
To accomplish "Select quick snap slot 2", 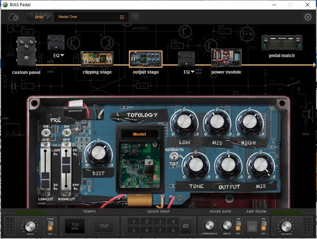I will tap(147, 221).
